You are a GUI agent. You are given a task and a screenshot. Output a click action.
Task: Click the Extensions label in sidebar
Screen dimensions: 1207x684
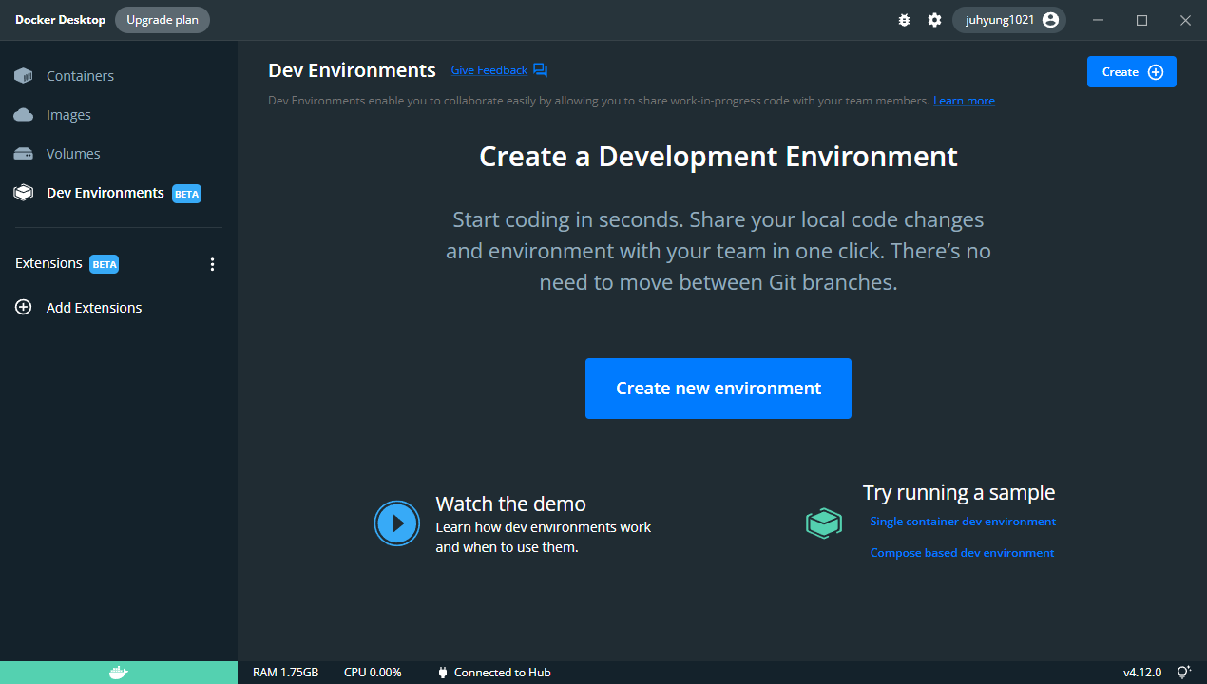pos(48,263)
